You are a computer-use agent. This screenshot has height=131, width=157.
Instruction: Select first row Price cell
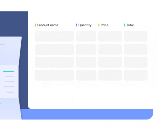click(110, 36)
